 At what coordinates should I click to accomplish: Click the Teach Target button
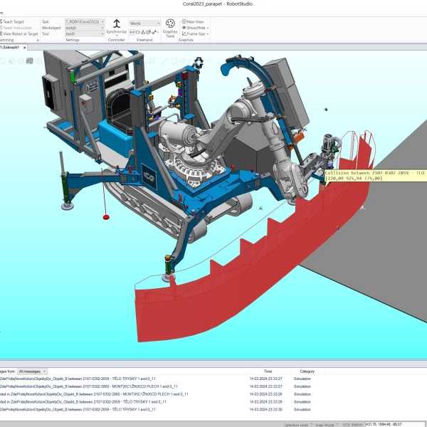[x=12, y=21]
